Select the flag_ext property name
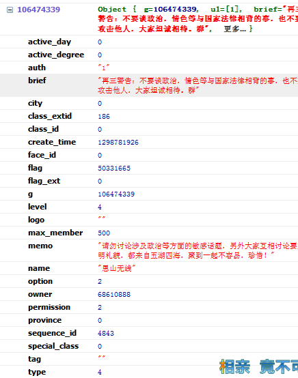The image size is (298, 378). [x=44, y=181]
